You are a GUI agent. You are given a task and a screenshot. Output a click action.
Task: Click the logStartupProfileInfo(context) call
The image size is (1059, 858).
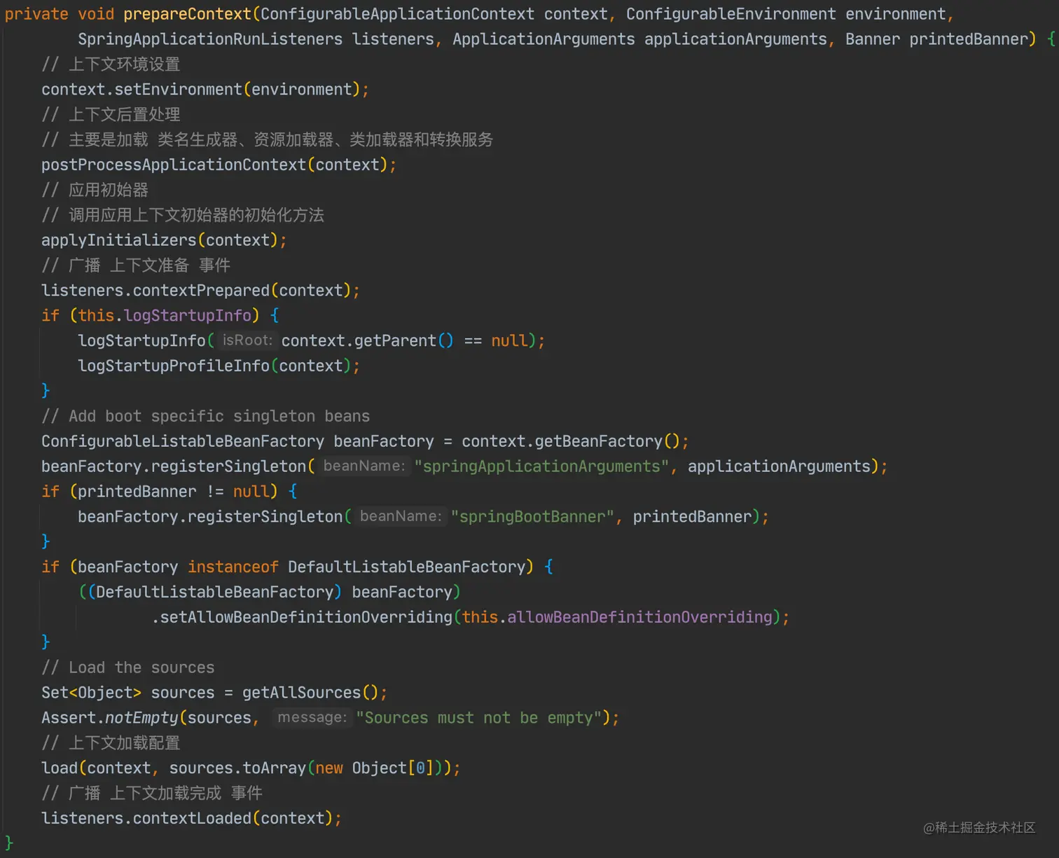(x=219, y=366)
